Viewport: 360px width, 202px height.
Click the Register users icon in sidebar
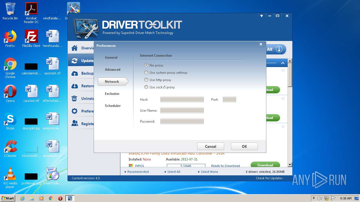pyautogui.click(x=75, y=123)
